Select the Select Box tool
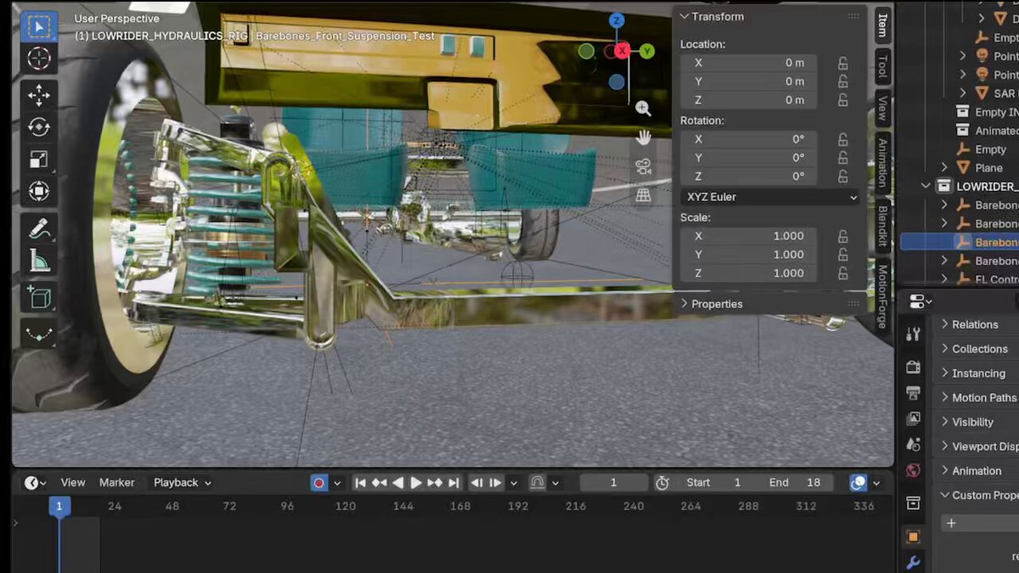 (39, 26)
